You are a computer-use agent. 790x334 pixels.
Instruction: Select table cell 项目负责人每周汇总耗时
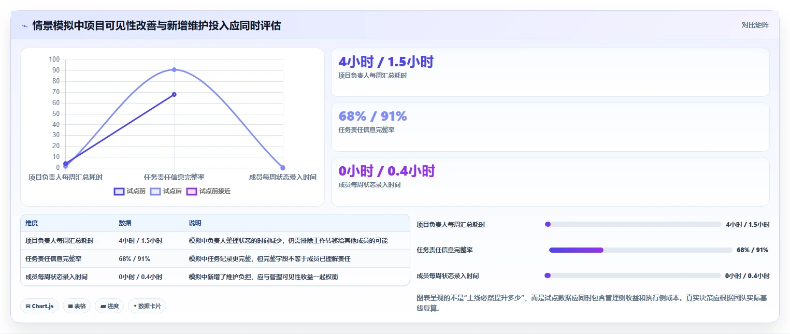60,241
